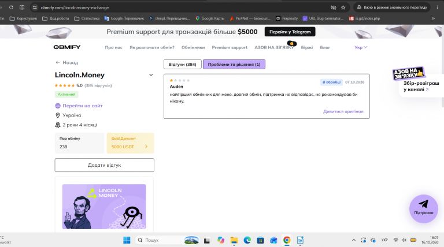Select the Проблеми та рішення (1) tab
Screen dimensions: 444x247
pyautogui.click(x=234, y=65)
